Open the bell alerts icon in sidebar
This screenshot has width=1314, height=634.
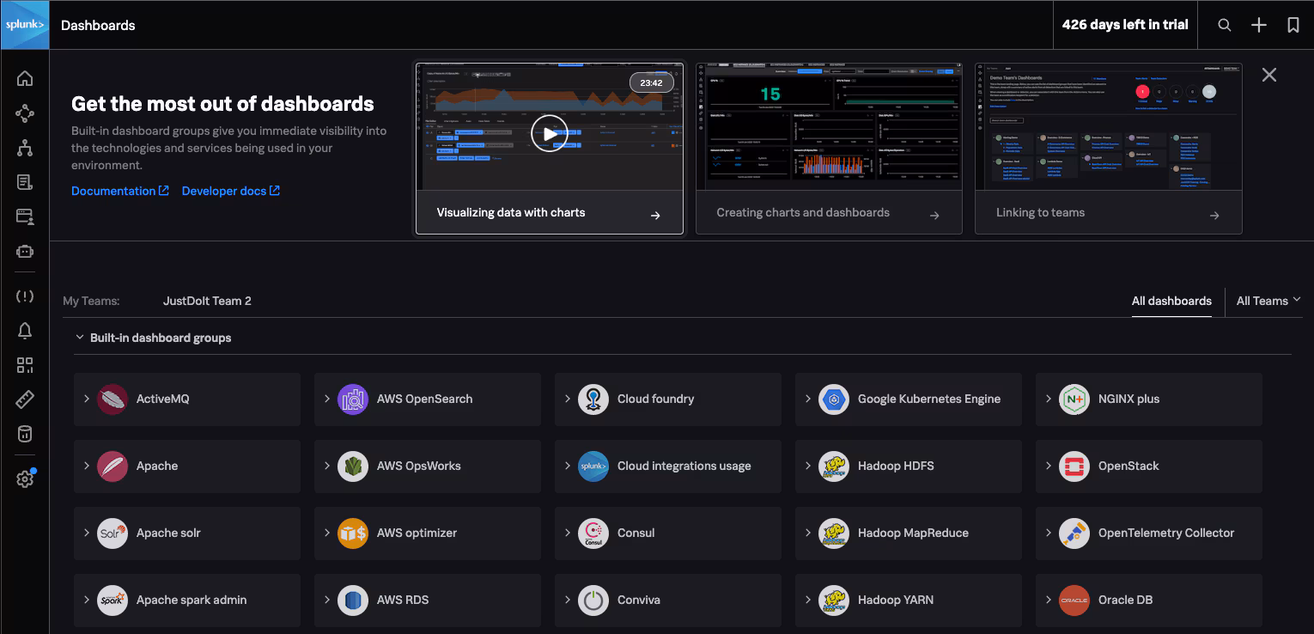coord(25,331)
